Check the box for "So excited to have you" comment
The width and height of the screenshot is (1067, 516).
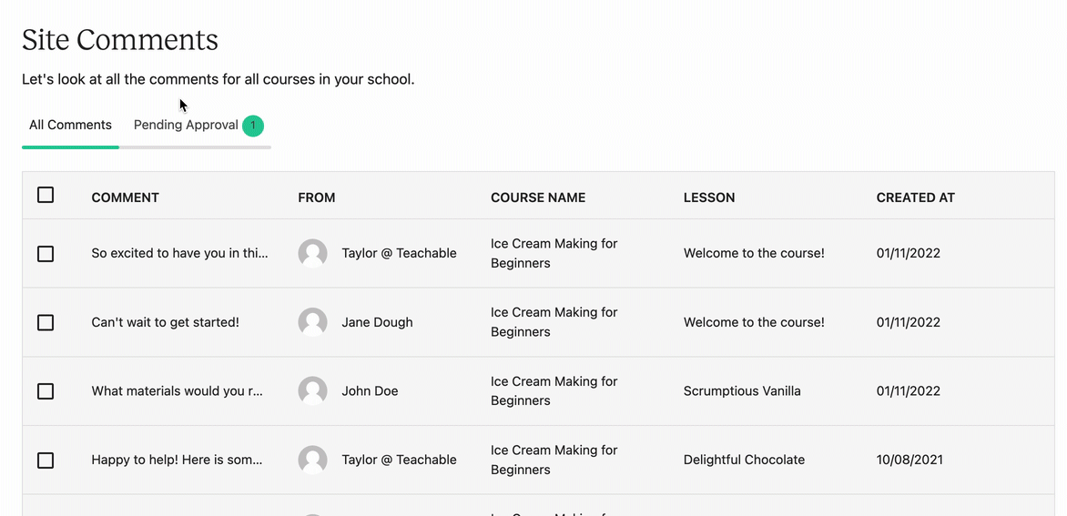click(x=46, y=254)
